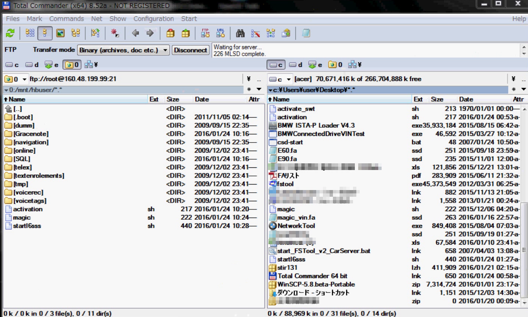Unpack files with the green-arrow box icon
This screenshot has width=528, height=317.
click(186, 33)
